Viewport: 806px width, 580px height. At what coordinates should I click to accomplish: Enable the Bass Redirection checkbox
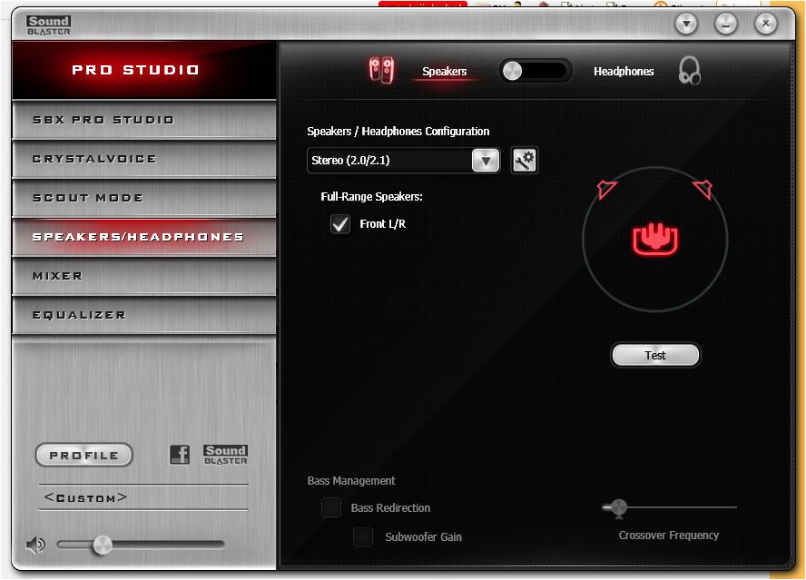click(x=331, y=507)
